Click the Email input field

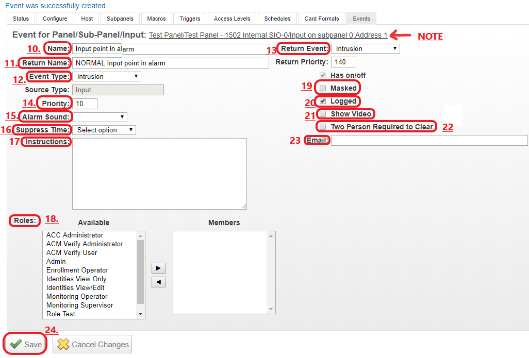click(x=429, y=140)
